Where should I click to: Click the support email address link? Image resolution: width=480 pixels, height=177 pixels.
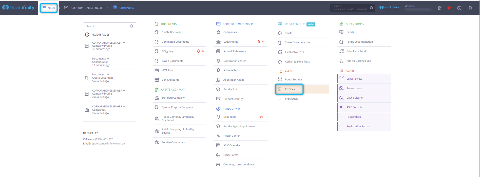[x=107, y=144]
